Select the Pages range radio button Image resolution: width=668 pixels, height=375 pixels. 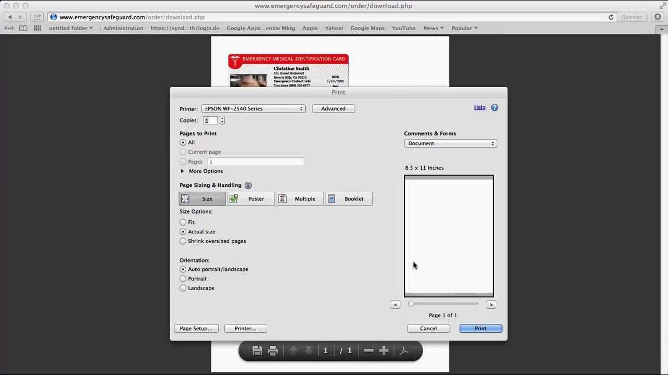pos(183,162)
